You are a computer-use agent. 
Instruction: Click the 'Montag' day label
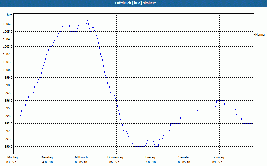coord(12,157)
